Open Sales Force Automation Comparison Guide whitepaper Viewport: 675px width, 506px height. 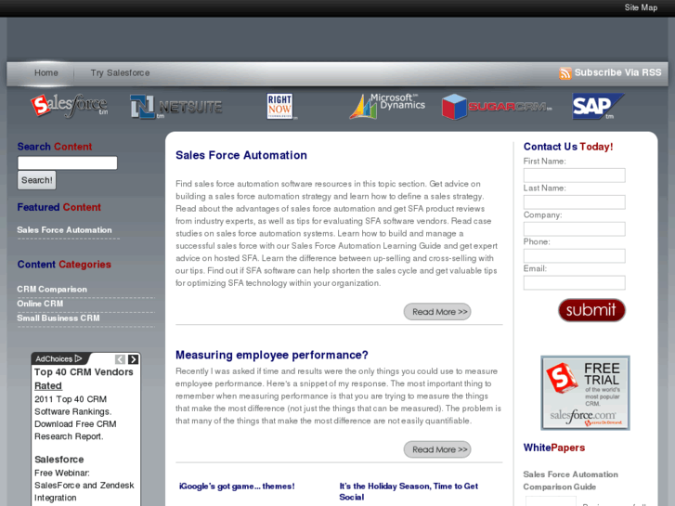tap(570, 481)
